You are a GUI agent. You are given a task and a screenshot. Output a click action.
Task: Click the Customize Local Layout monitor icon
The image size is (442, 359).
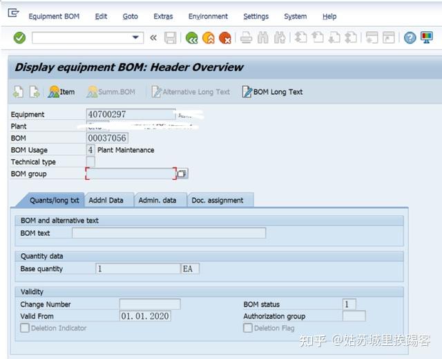coord(427,37)
